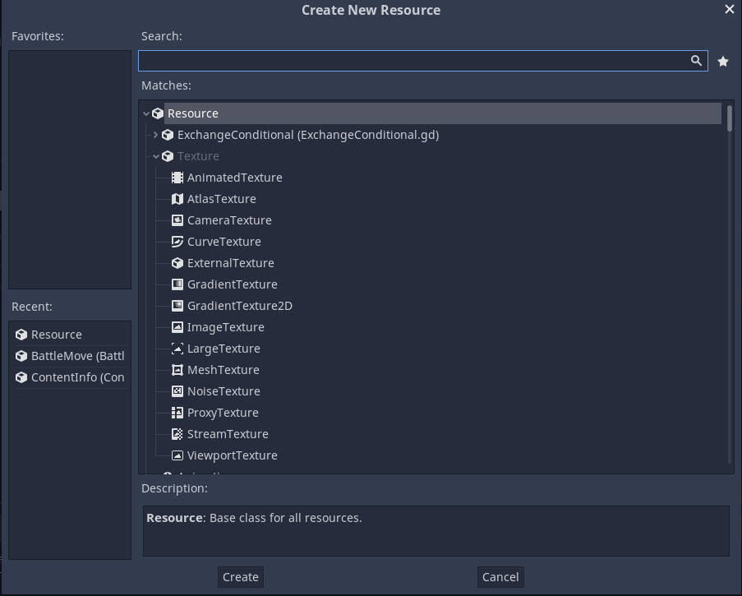The image size is (742, 596).
Task: Click the BattleMove icon in Recent list
Action: [x=21, y=355]
